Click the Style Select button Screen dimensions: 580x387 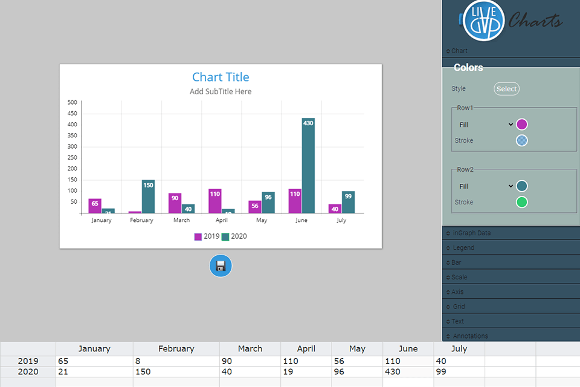click(506, 88)
